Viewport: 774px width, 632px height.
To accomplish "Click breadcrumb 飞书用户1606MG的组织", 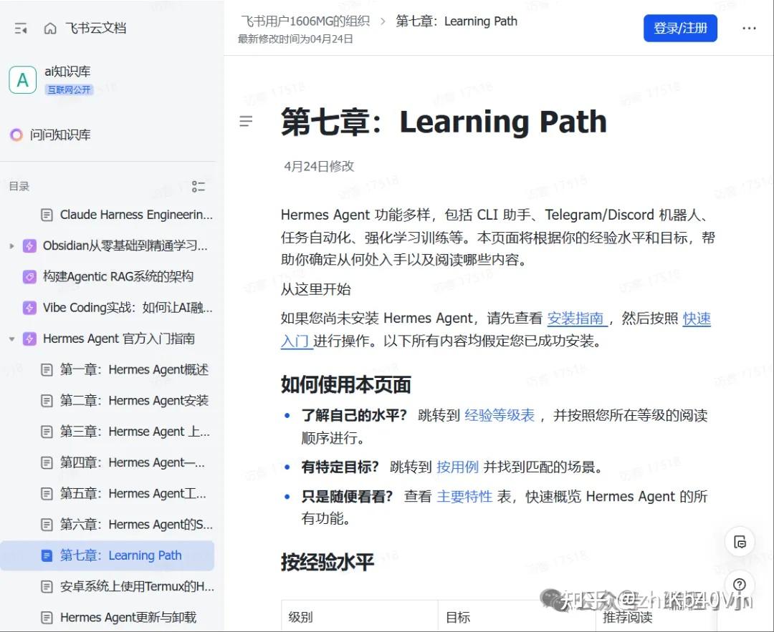I will [305, 21].
